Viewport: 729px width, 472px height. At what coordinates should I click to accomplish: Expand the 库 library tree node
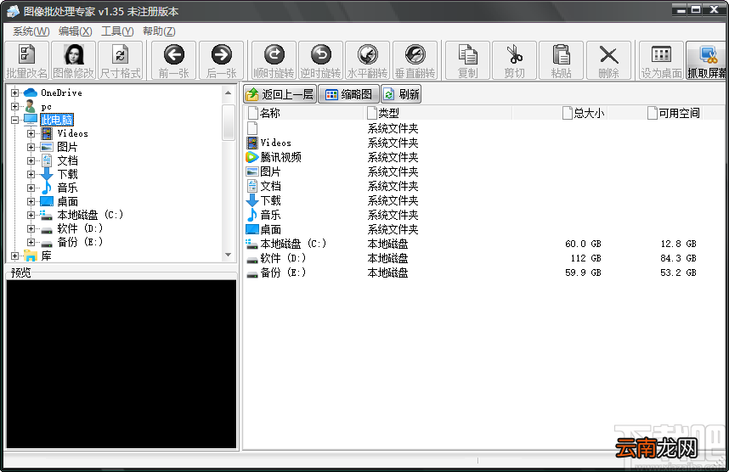click(x=15, y=256)
